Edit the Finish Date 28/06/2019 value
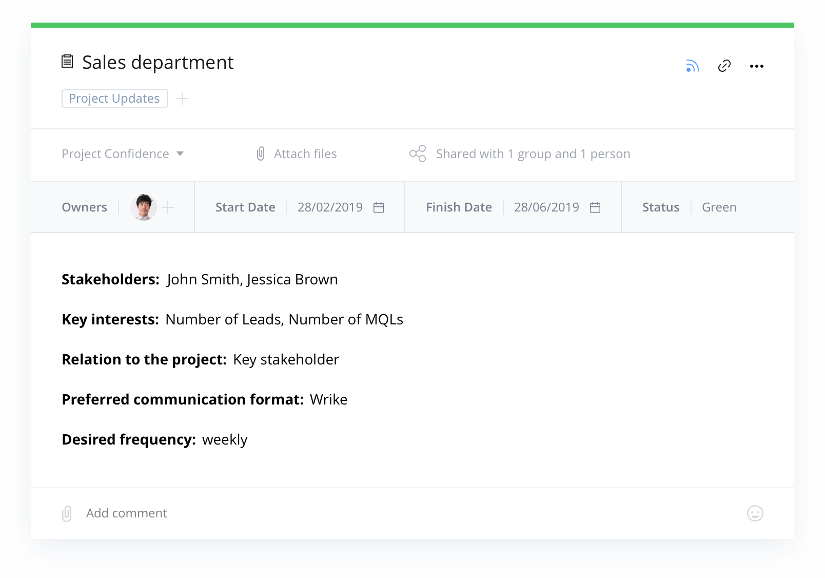This screenshot has height=578, width=825. coord(546,207)
